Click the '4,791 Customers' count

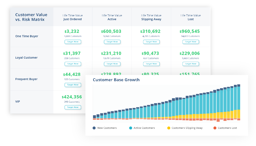(x=151, y=36)
